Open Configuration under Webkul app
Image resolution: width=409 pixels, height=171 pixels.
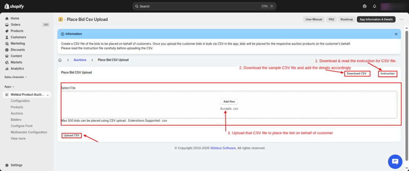click(x=20, y=101)
